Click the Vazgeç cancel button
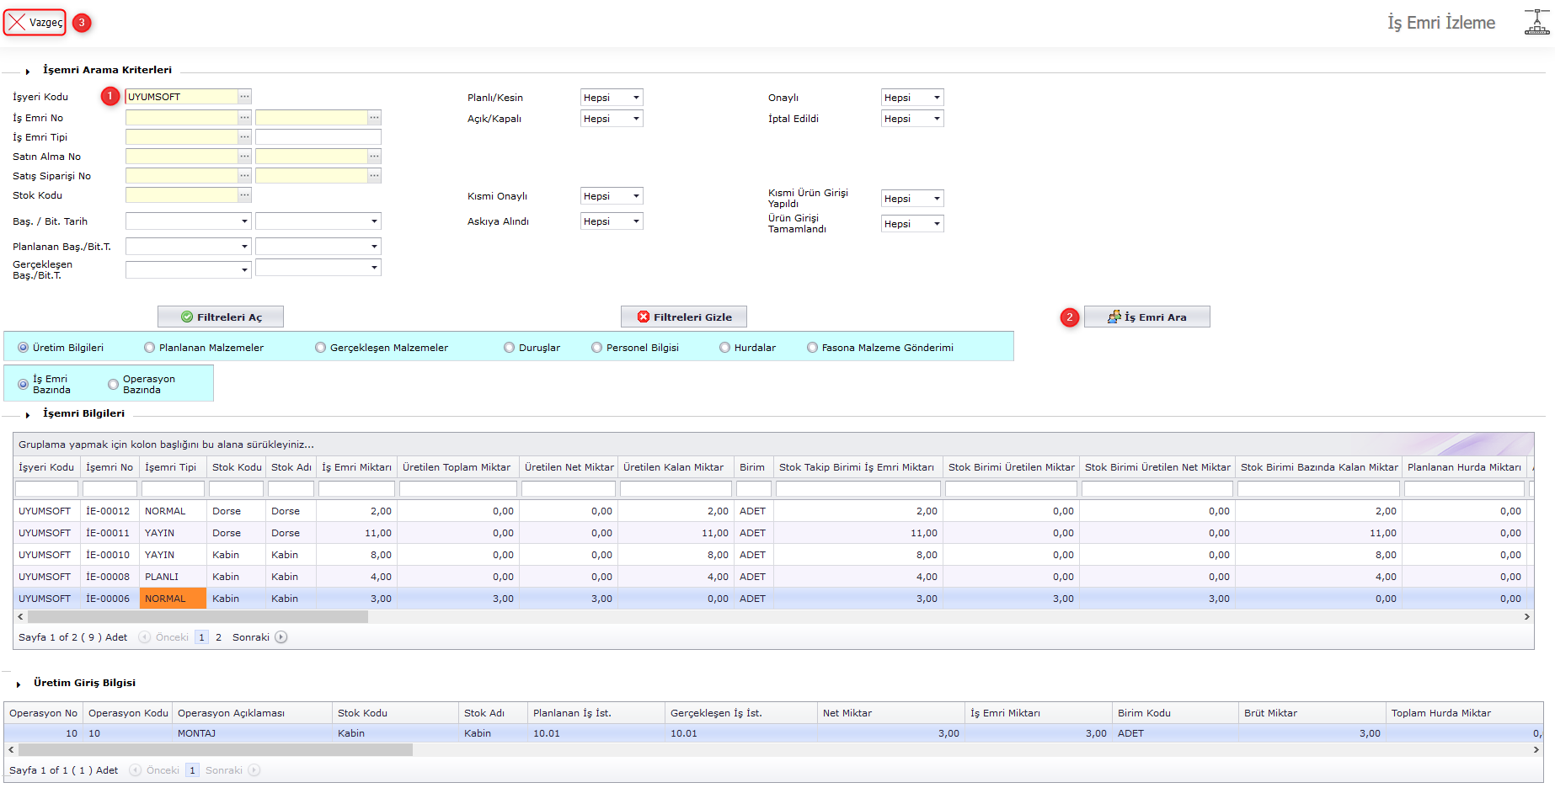The height and width of the screenshot is (788, 1555). 35,23
